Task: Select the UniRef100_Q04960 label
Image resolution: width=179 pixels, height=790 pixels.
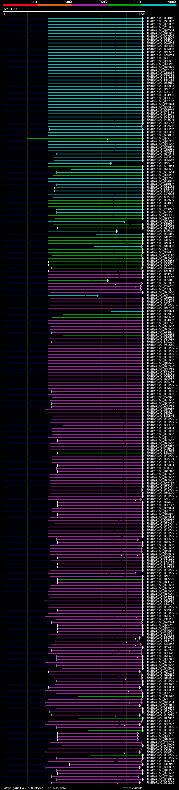Action: [x=161, y=95]
